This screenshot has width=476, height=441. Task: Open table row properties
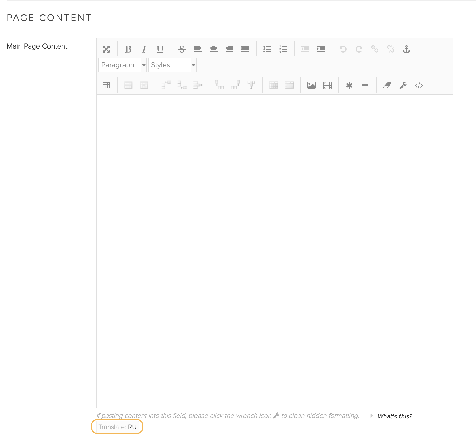128,85
